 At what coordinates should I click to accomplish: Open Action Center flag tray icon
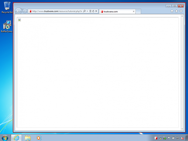(x=169, y=138)
